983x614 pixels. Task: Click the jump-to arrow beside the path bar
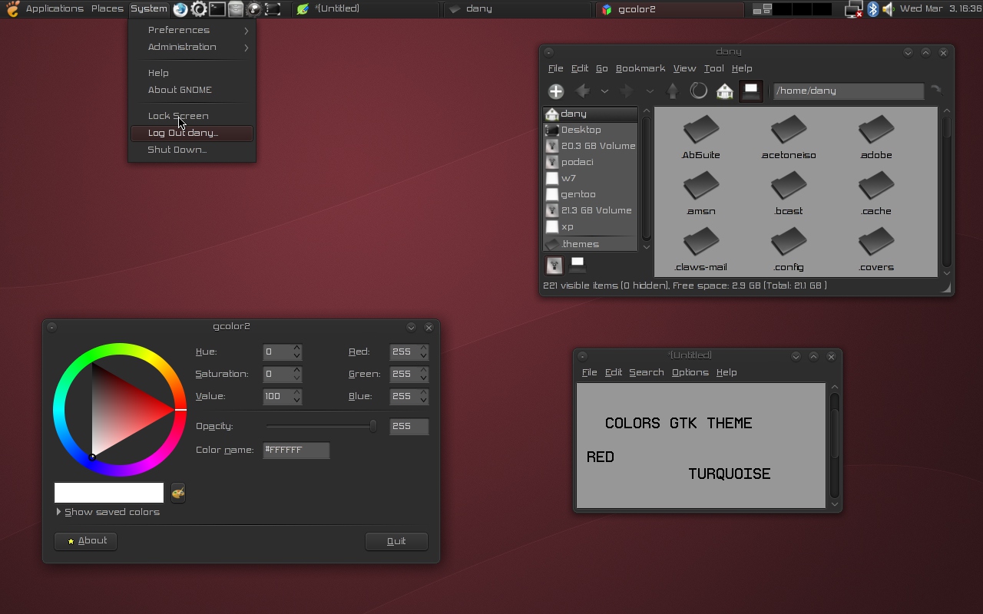tap(935, 90)
